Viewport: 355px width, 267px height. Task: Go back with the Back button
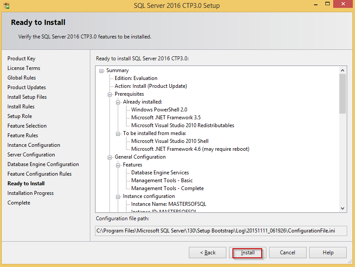208,253
